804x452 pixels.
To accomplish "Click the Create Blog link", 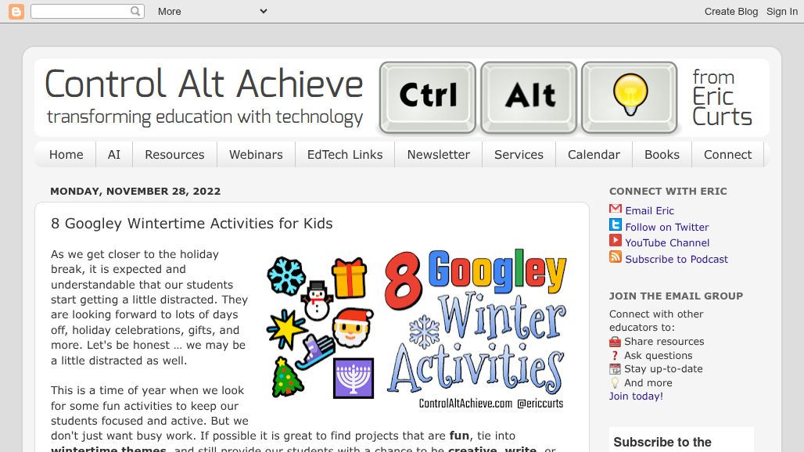I will point(730,11).
